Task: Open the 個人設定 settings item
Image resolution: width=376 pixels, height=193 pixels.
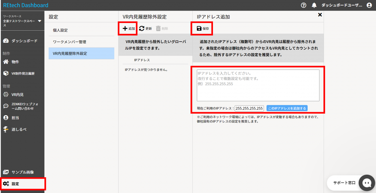Action: 81,30
